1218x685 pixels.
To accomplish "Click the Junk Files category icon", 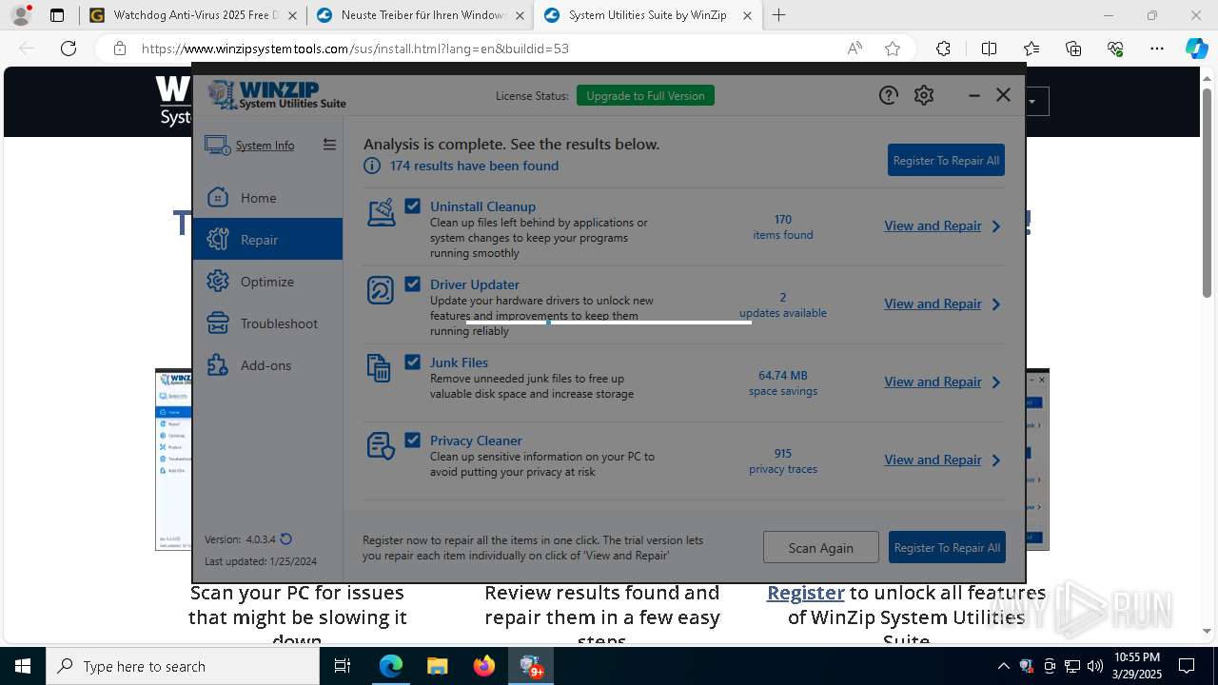I will (x=379, y=368).
